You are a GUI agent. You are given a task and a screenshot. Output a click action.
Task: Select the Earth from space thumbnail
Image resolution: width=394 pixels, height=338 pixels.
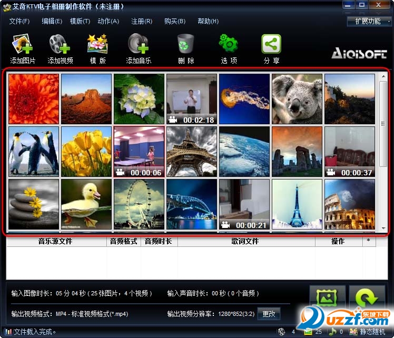(x=244, y=152)
